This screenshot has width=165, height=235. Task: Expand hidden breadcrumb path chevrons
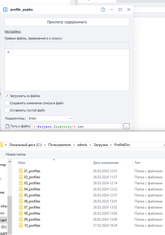coord(6,145)
